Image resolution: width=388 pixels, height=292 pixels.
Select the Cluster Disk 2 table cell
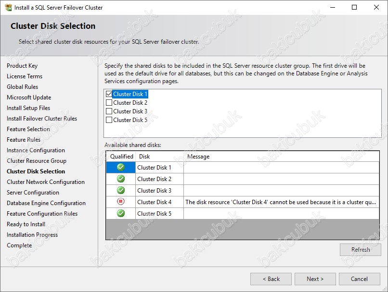160,179
